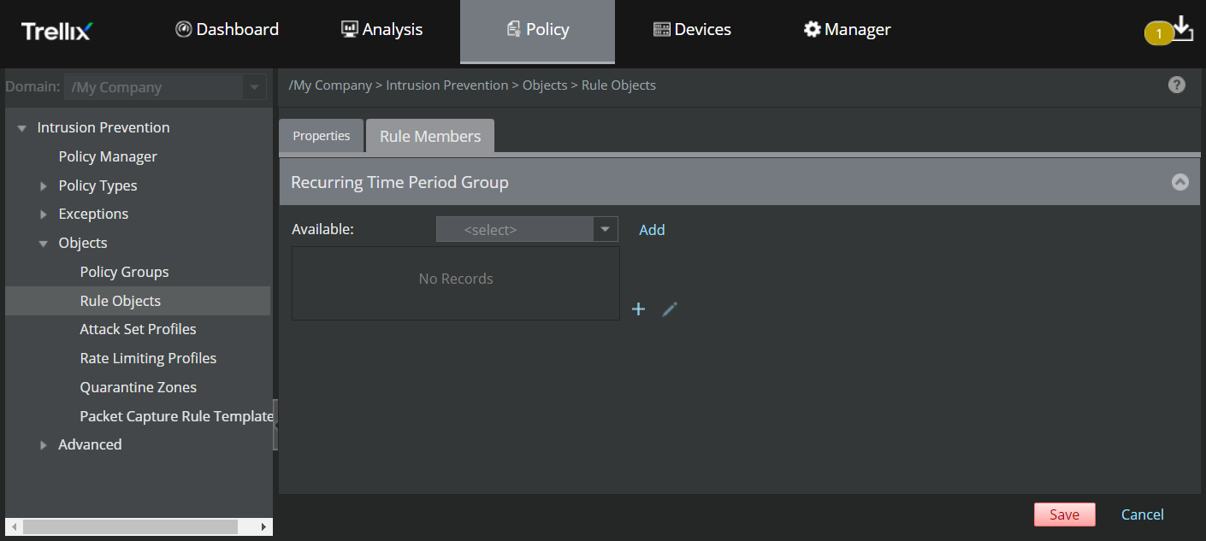Expand the Exceptions tree node

pos(44,214)
